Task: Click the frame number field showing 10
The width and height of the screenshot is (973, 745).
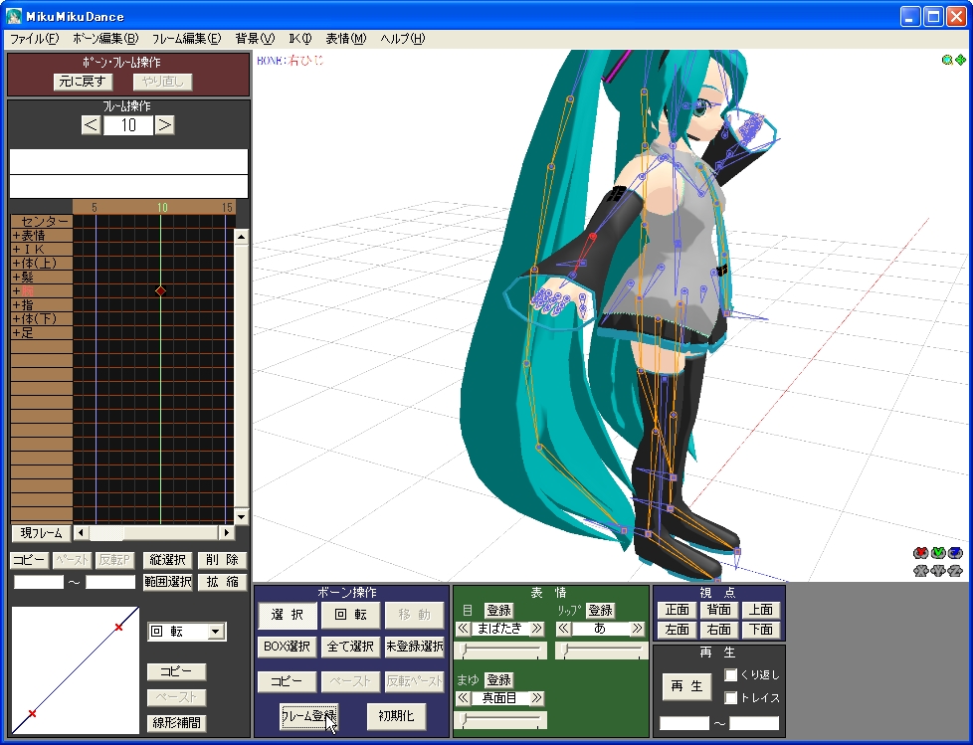Action: [127, 125]
